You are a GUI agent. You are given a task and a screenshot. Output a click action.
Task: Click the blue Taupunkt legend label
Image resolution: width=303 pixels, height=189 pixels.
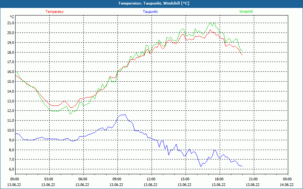(150, 12)
